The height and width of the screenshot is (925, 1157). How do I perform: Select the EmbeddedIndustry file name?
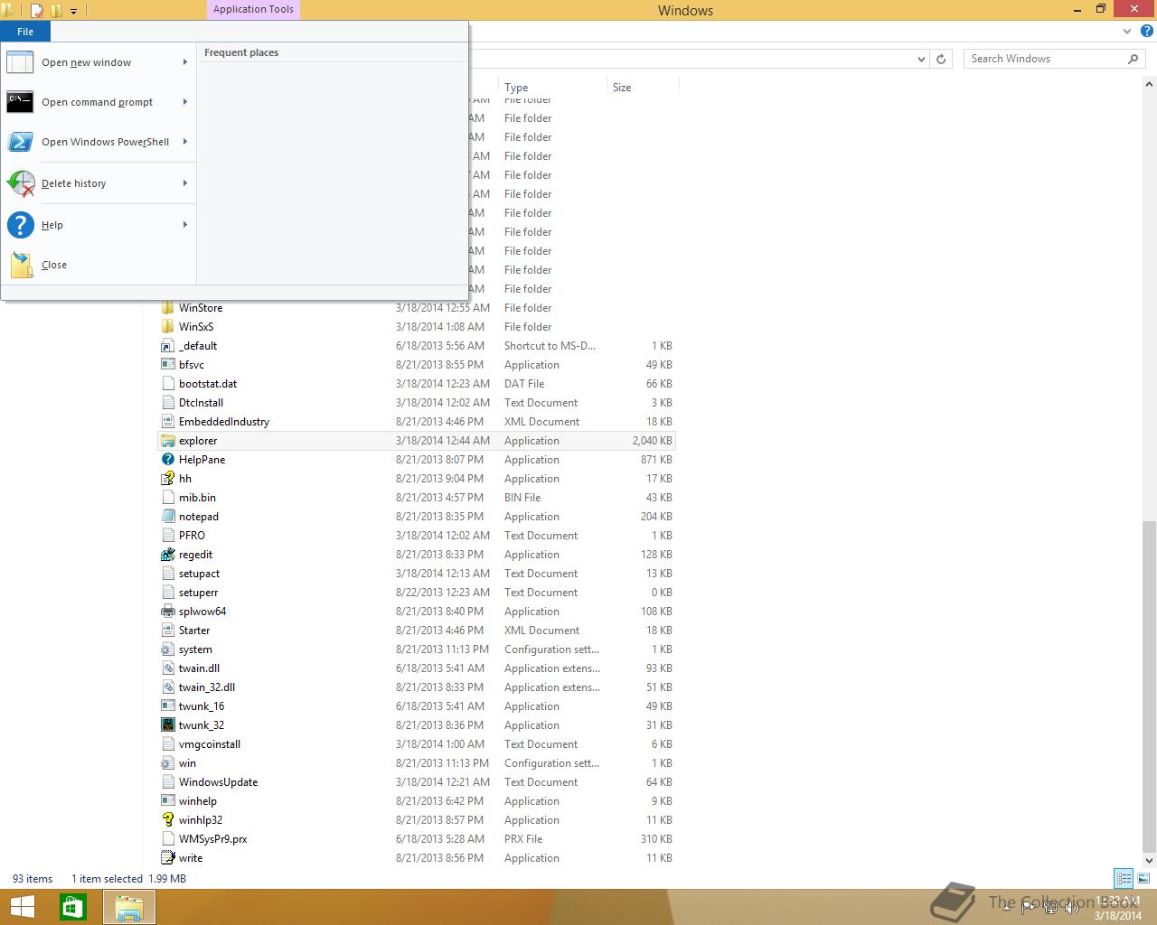(224, 422)
